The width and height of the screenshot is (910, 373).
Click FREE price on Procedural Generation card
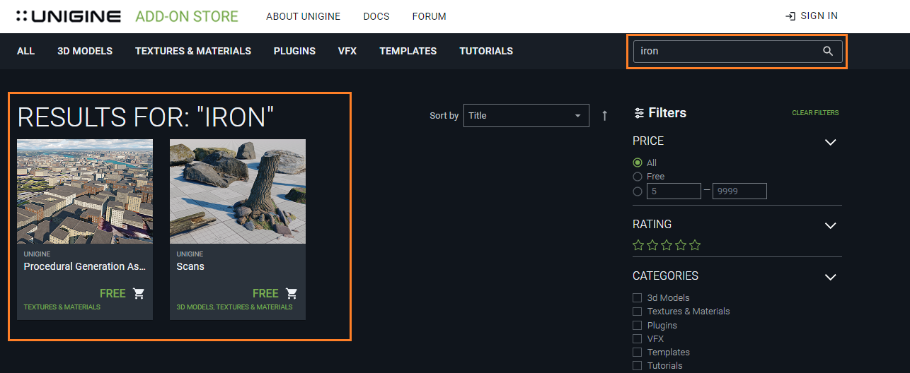point(113,293)
